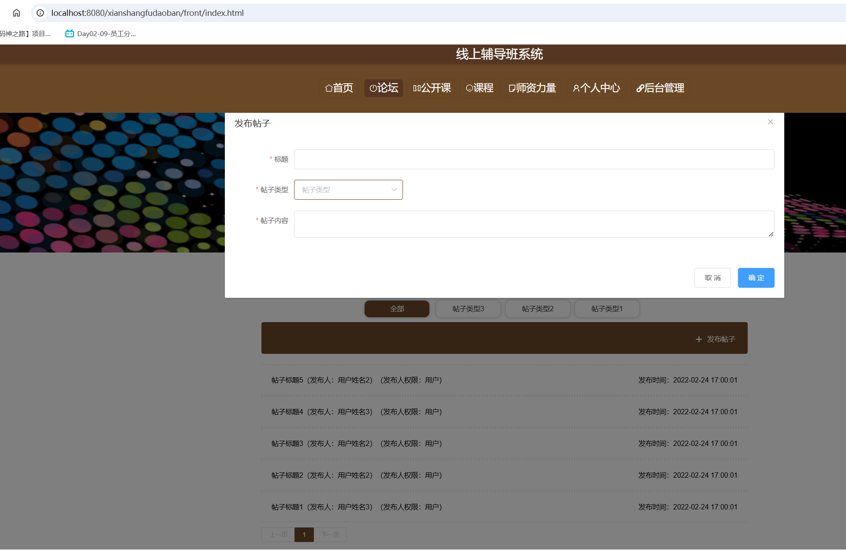The height and width of the screenshot is (557, 846).
Task: Click inside the 标题 title input field
Action: coord(533,159)
